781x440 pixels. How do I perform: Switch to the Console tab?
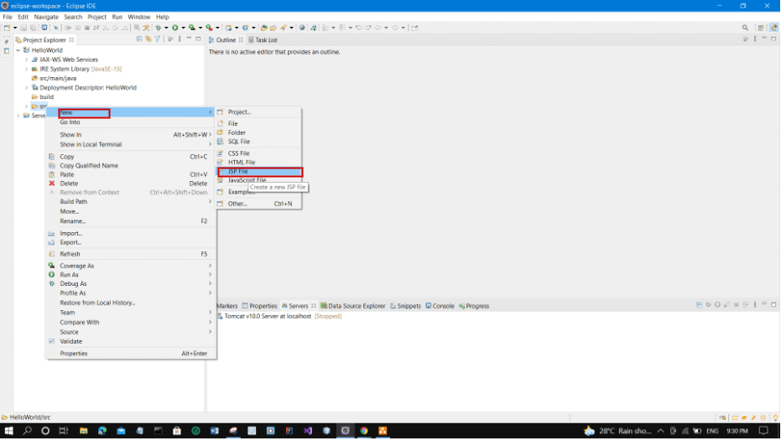440,306
